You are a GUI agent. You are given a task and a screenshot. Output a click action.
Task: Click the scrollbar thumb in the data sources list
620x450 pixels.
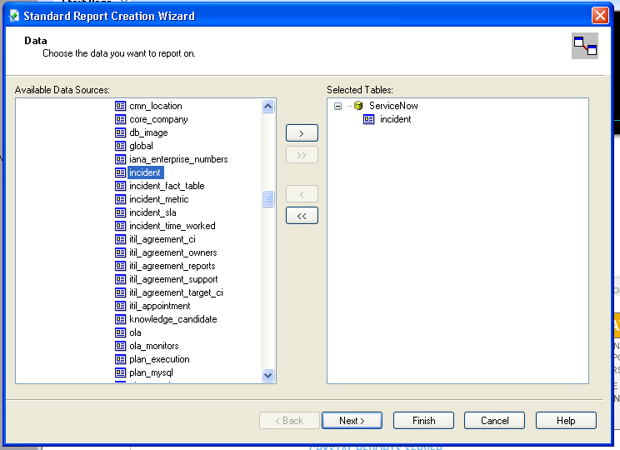[x=267, y=198]
